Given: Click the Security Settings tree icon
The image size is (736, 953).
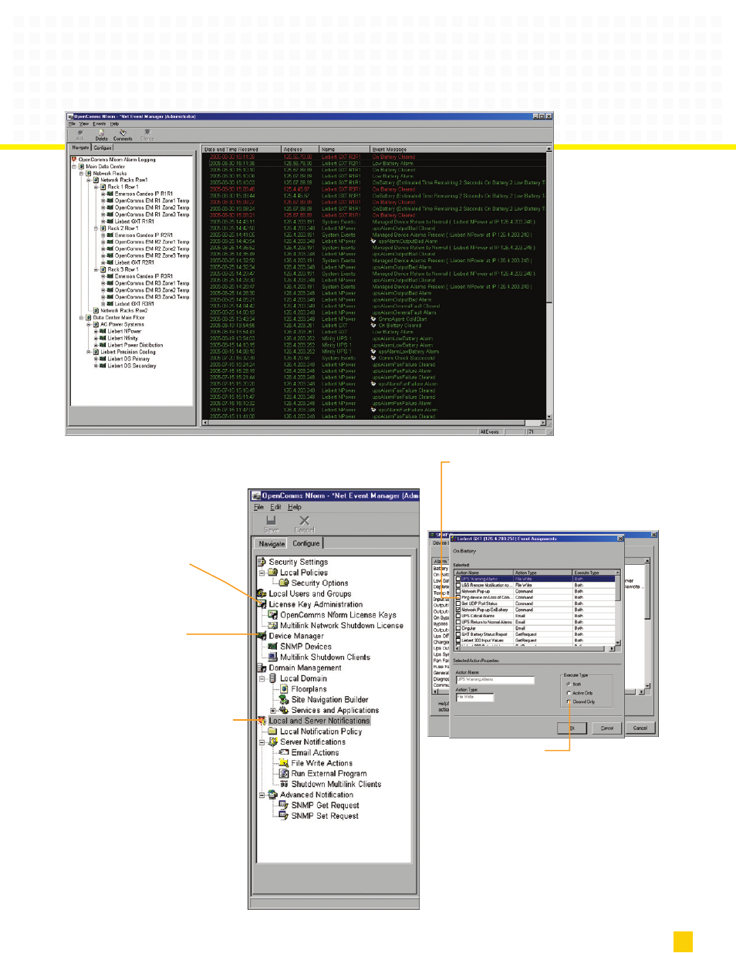Looking at the screenshot, I should click(x=262, y=562).
